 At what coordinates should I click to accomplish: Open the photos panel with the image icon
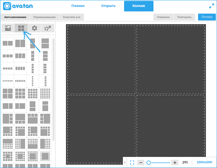pos(8,28)
